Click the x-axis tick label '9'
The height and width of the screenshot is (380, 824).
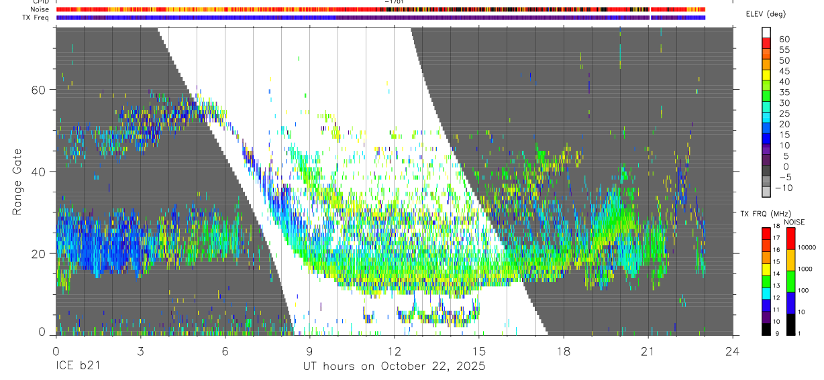tap(309, 351)
